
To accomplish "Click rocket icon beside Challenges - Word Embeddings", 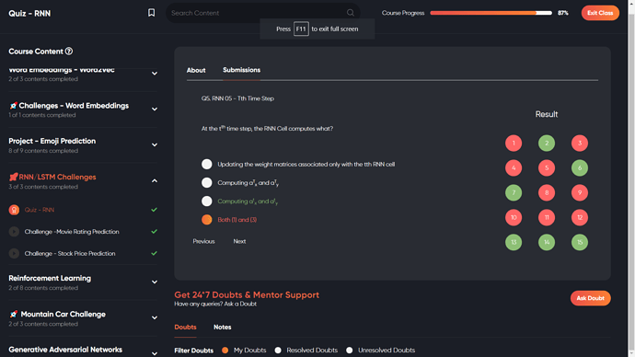I will point(14,106).
